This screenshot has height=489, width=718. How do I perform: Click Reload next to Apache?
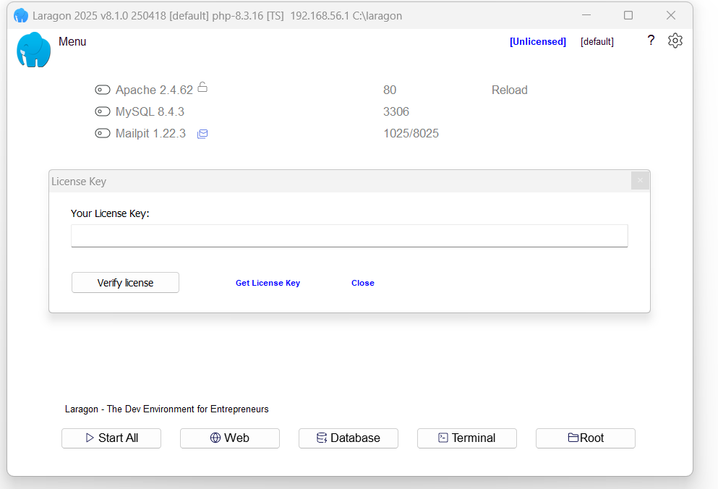[x=509, y=90]
